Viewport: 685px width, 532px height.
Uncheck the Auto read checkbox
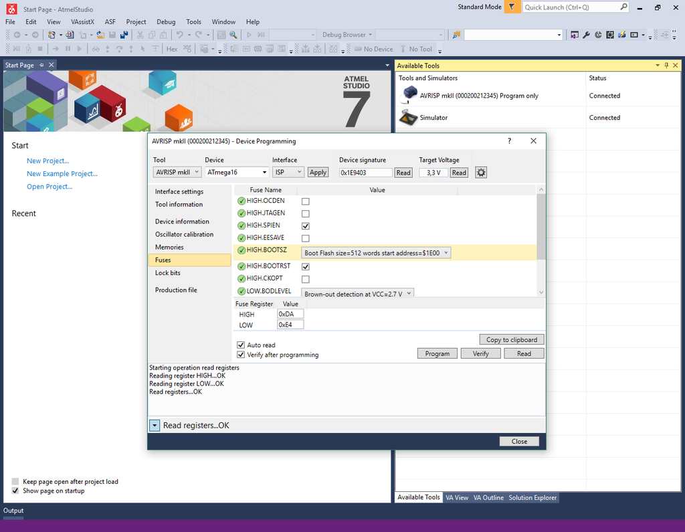click(241, 345)
